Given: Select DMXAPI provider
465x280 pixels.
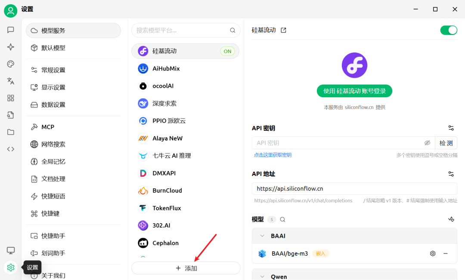Looking at the screenshot, I should coord(185,173).
